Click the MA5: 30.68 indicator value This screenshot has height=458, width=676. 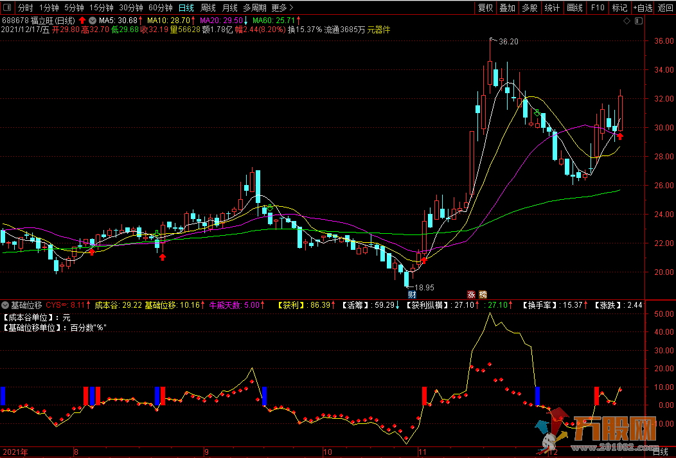(119, 21)
